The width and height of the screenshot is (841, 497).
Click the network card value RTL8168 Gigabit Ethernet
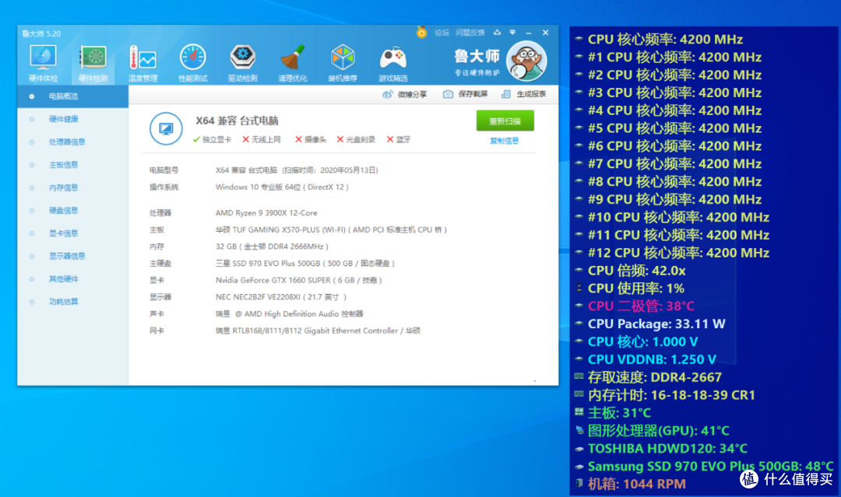[318, 331]
